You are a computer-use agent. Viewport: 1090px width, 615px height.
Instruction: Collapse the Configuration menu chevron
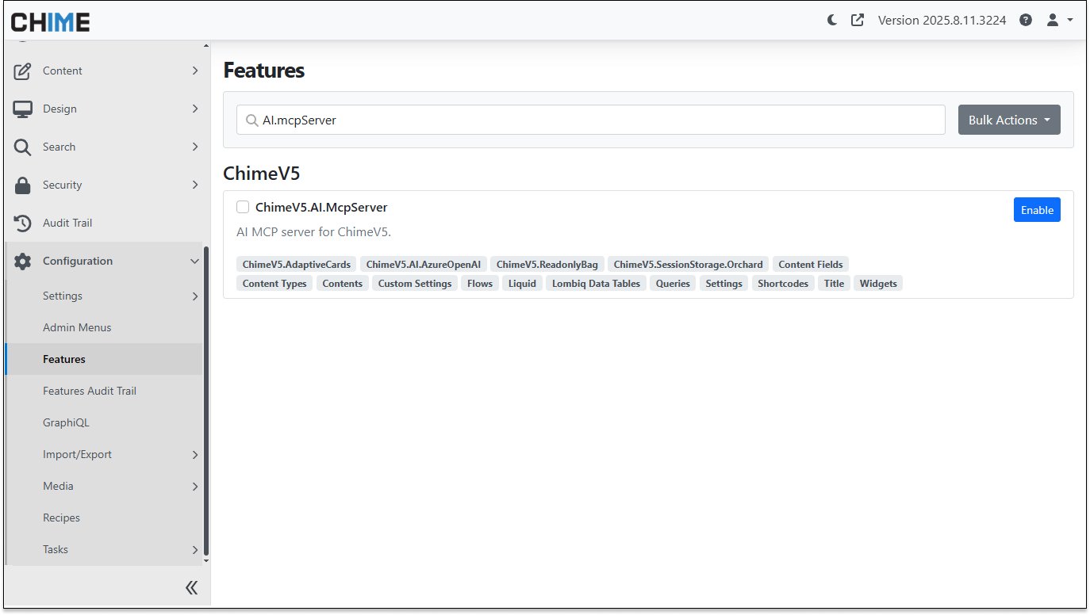coord(195,261)
